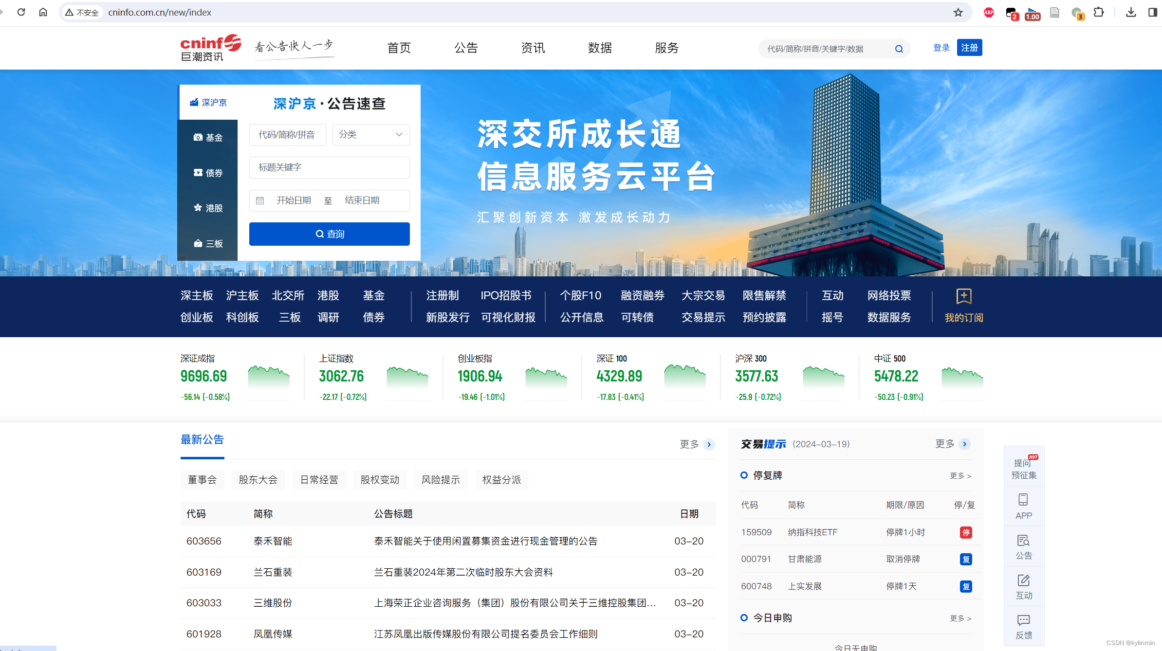The width and height of the screenshot is (1162, 651).
Task: Click the blue 查询 search button
Action: point(330,234)
